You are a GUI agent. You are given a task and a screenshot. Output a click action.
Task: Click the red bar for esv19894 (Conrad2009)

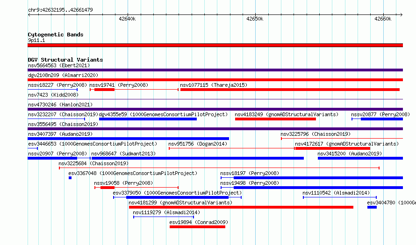click(197, 227)
